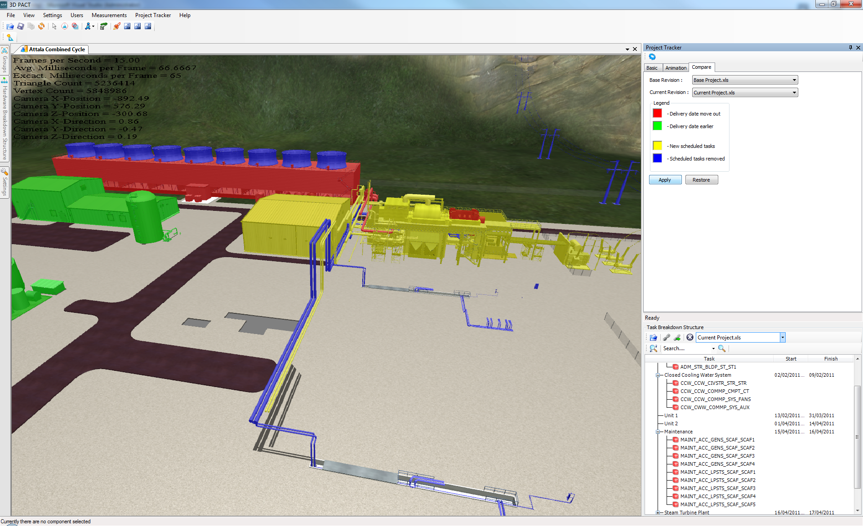
Task: Select the arrow pointer selection tool
Action: [x=54, y=27]
